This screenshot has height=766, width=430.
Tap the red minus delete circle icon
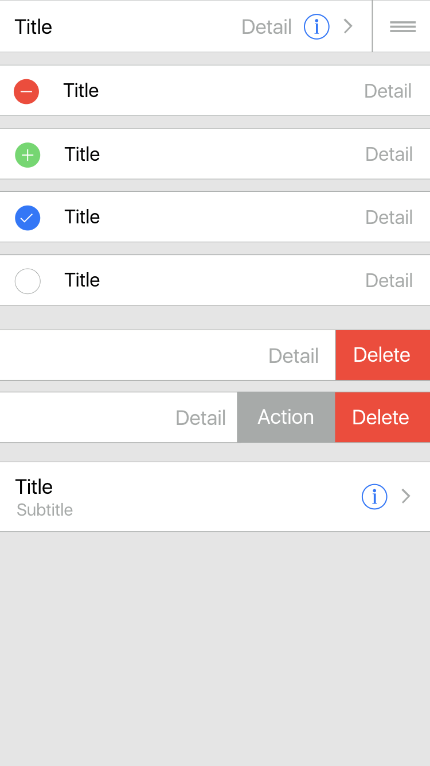click(26, 91)
